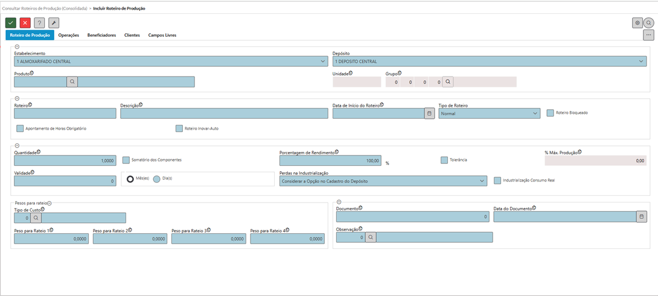The image size is (658, 296).
Task: Toggle Somatório dos Componentes checkbox
Action: coord(126,160)
